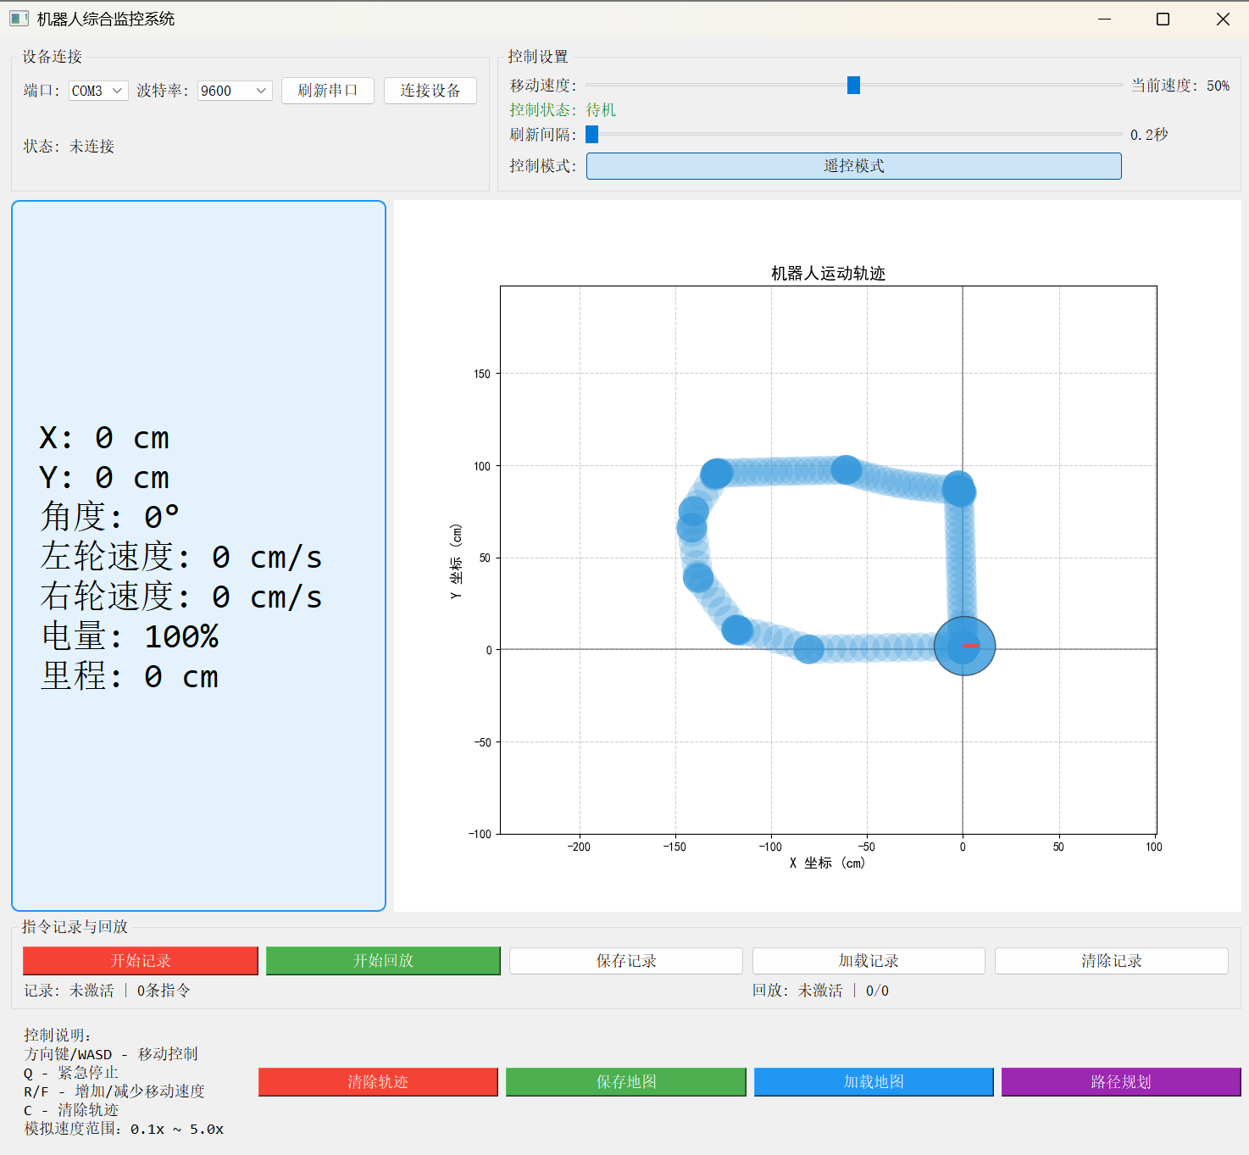Image resolution: width=1249 pixels, height=1155 pixels.
Task: Click the 刷新串口 button
Action: (328, 91)
